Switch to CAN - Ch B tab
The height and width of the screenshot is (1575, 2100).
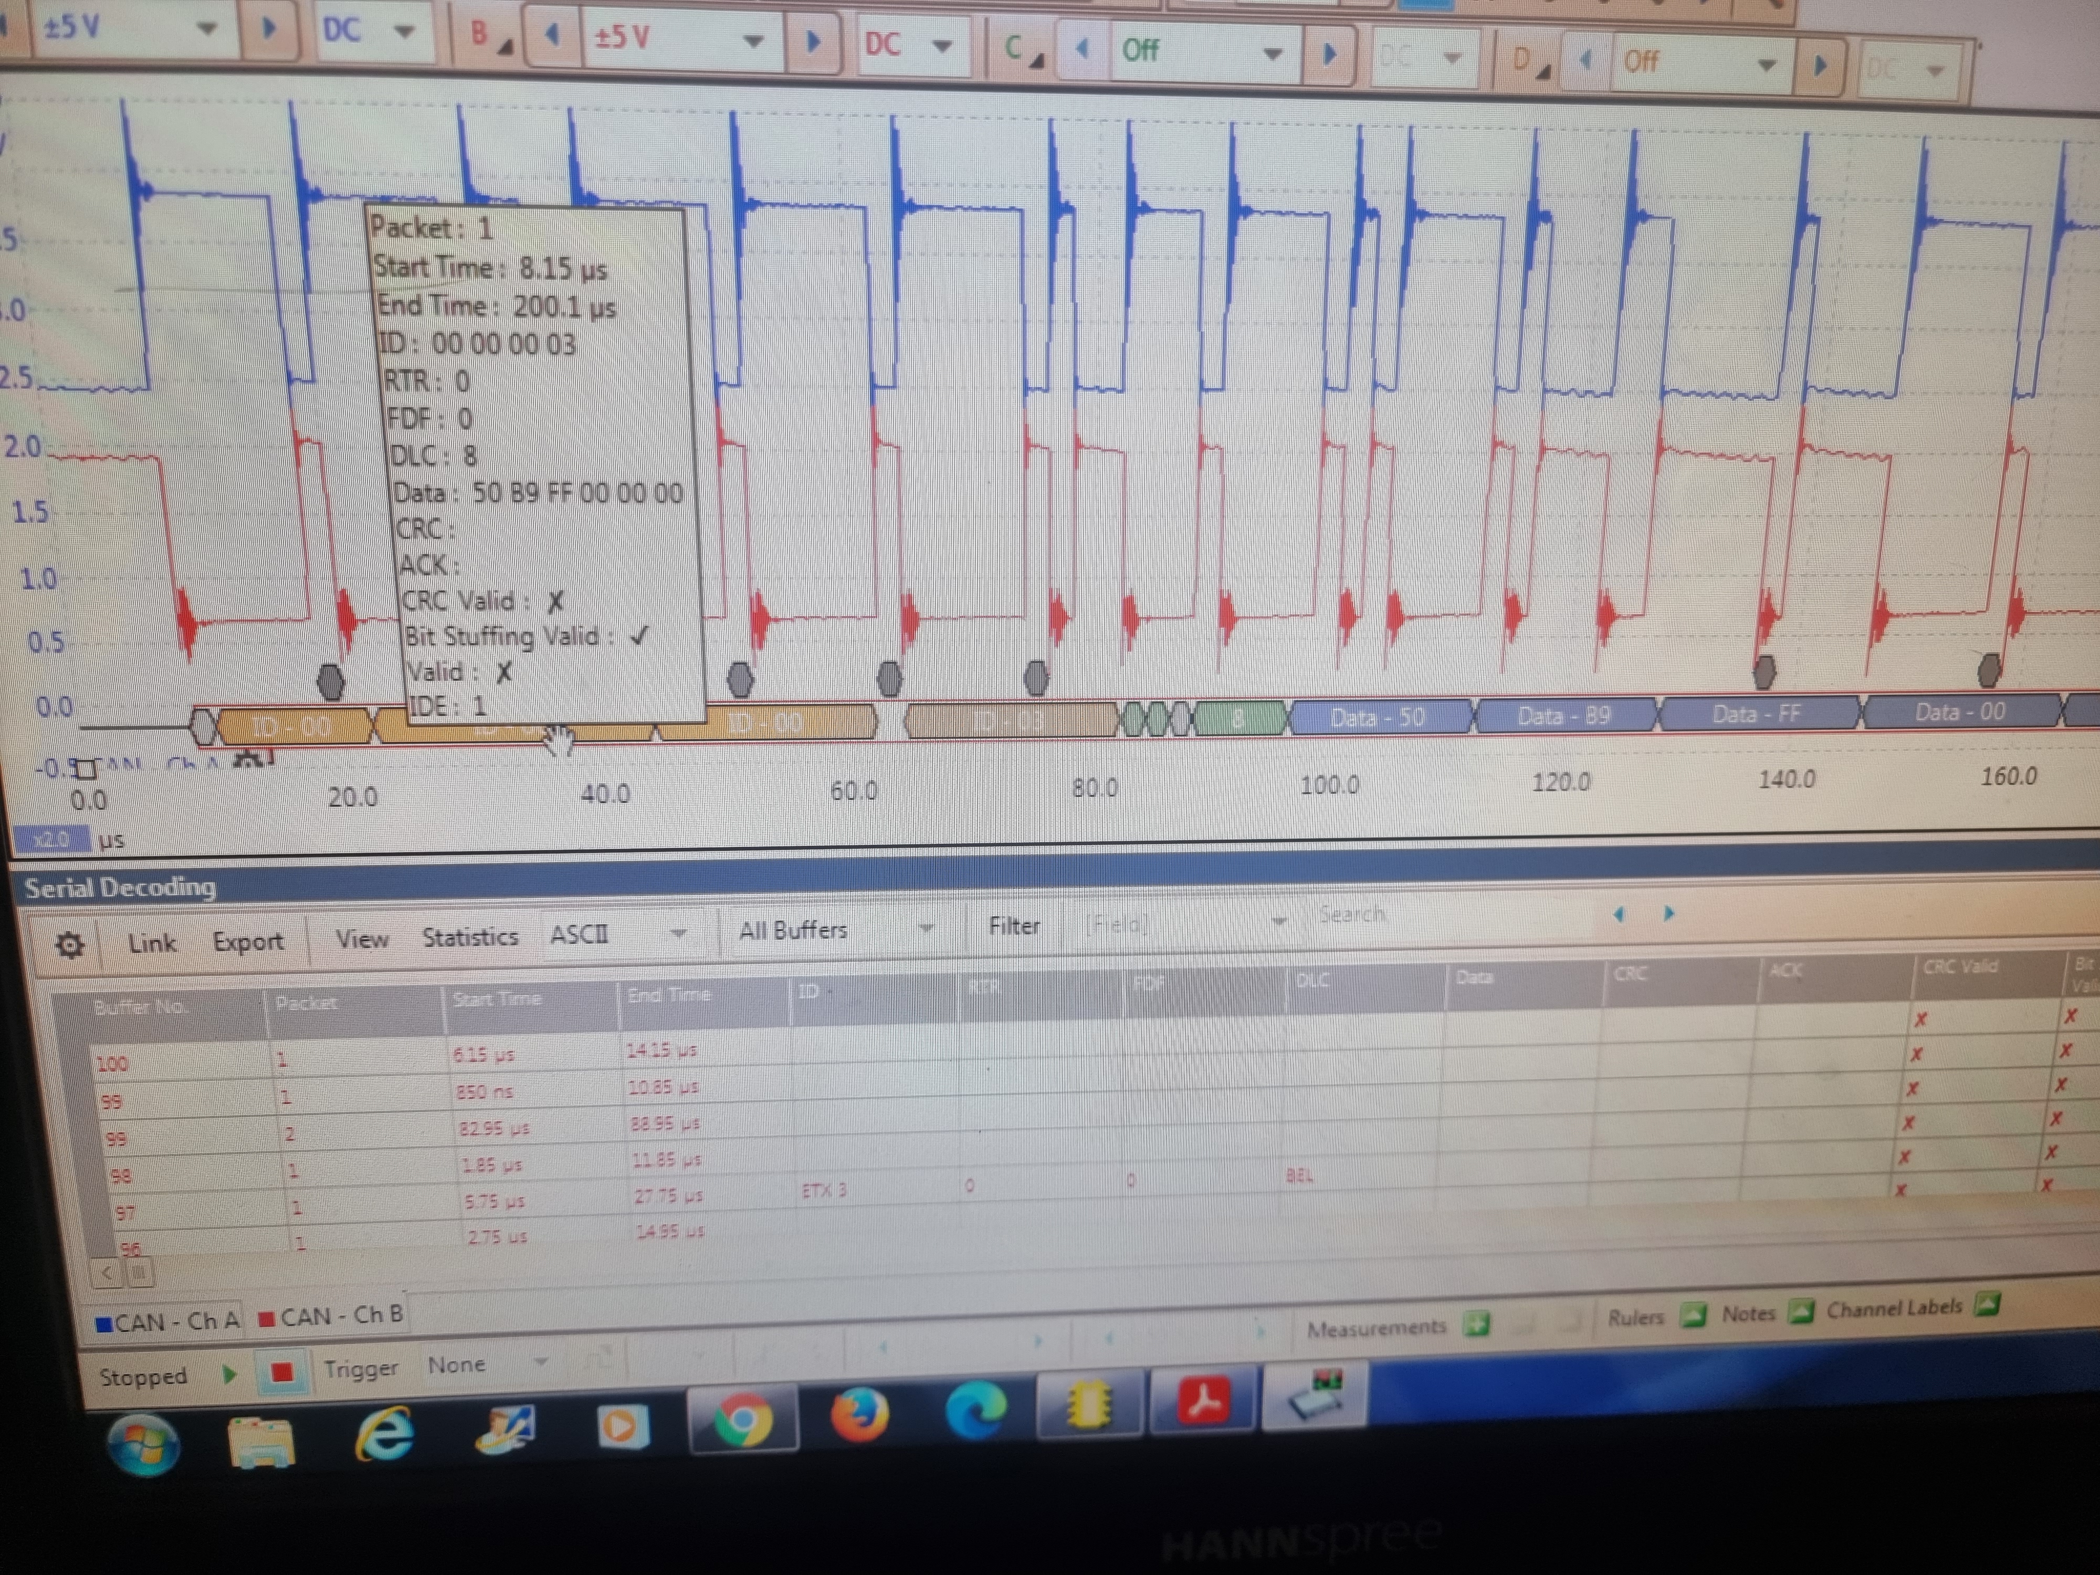tap(331, 1317)
